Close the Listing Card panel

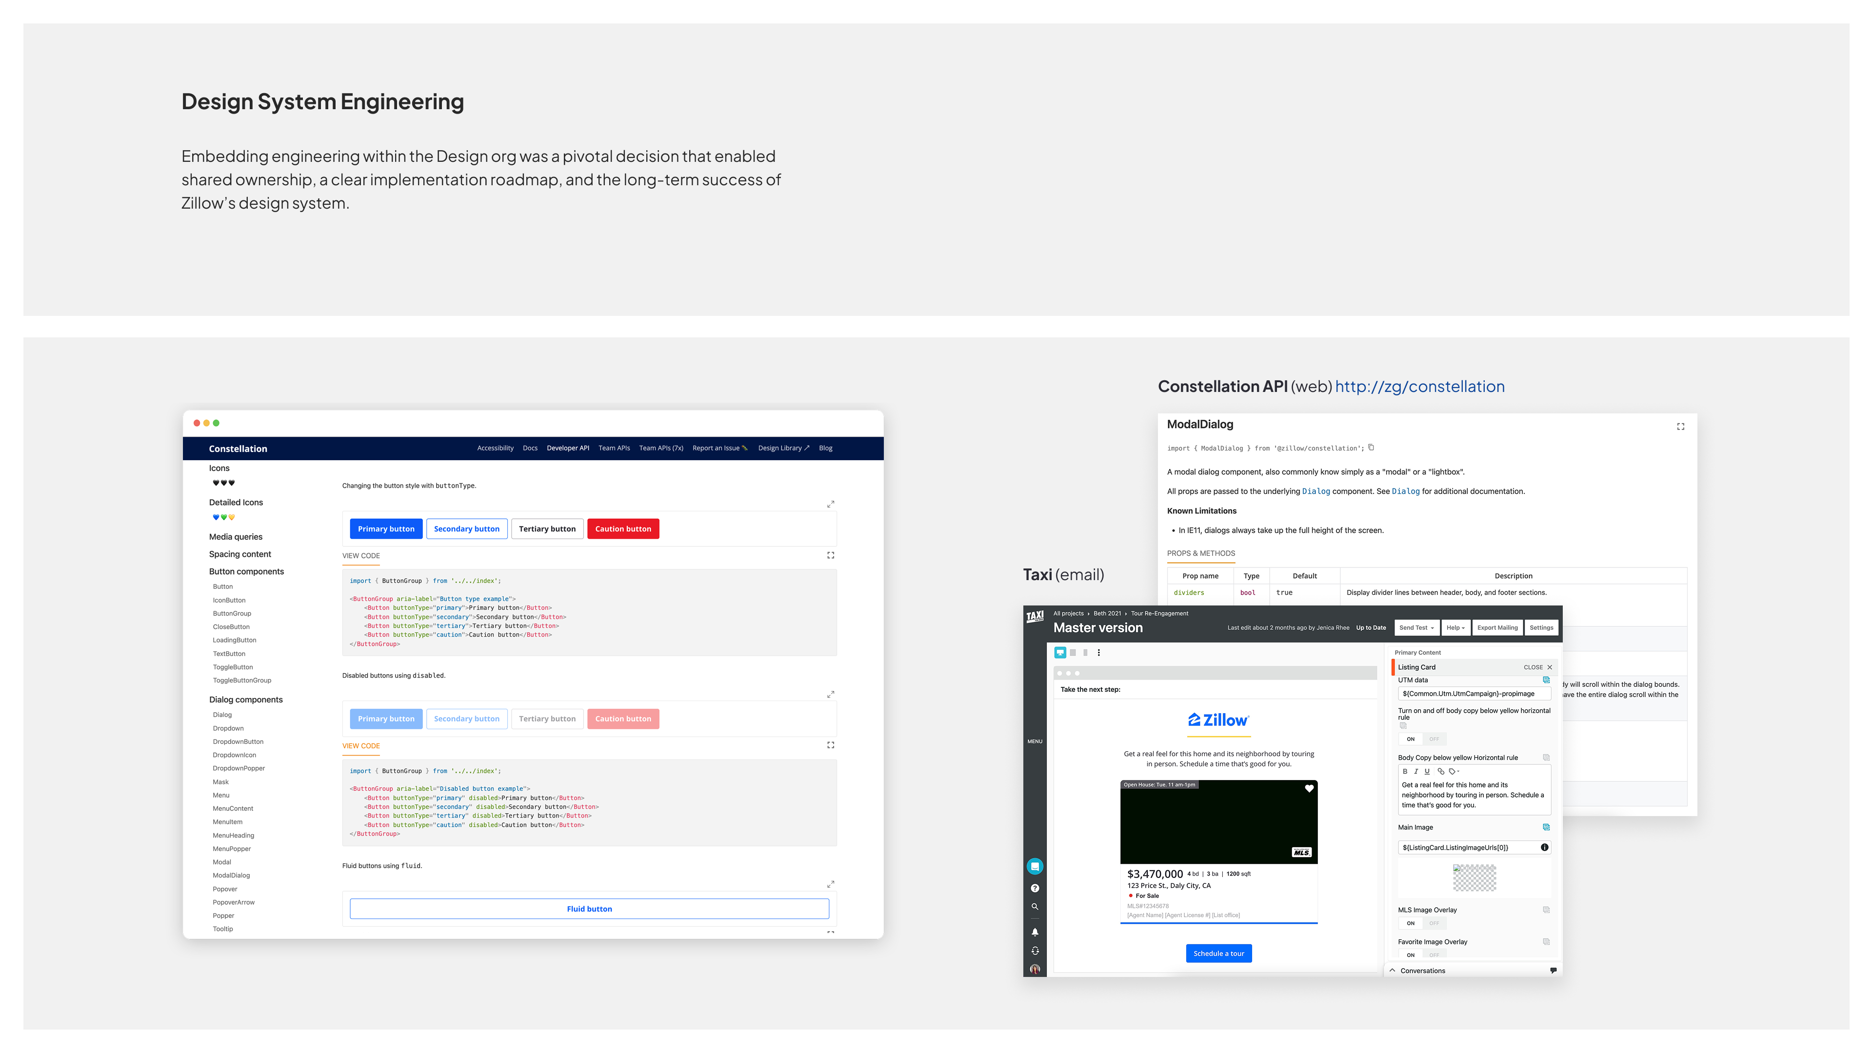pyautogui.click(x=1538, y=667)
